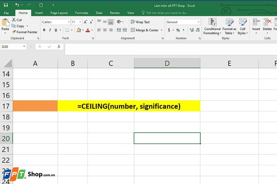277x184 pixels.
Task: Click the Tell me what you want to do box
Action: click(x=165, y=13)
